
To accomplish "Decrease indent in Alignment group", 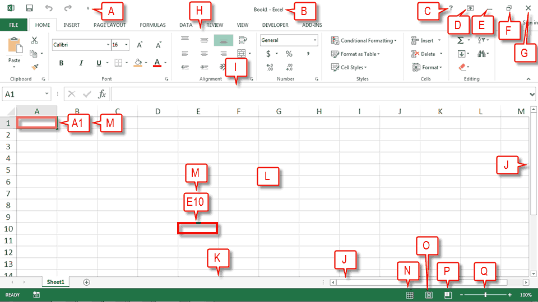I will [x=185, y=67].
